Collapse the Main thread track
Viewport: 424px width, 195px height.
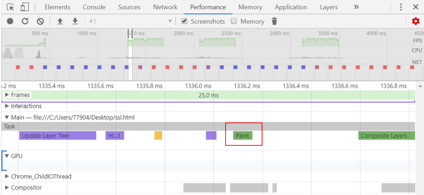(7, 117)
